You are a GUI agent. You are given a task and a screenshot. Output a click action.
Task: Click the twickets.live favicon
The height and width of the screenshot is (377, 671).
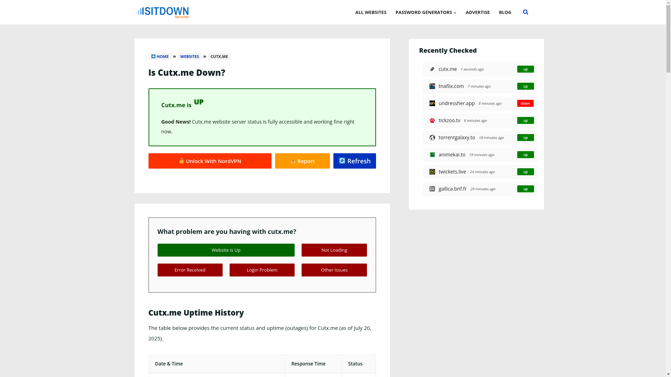coord(432,172)
